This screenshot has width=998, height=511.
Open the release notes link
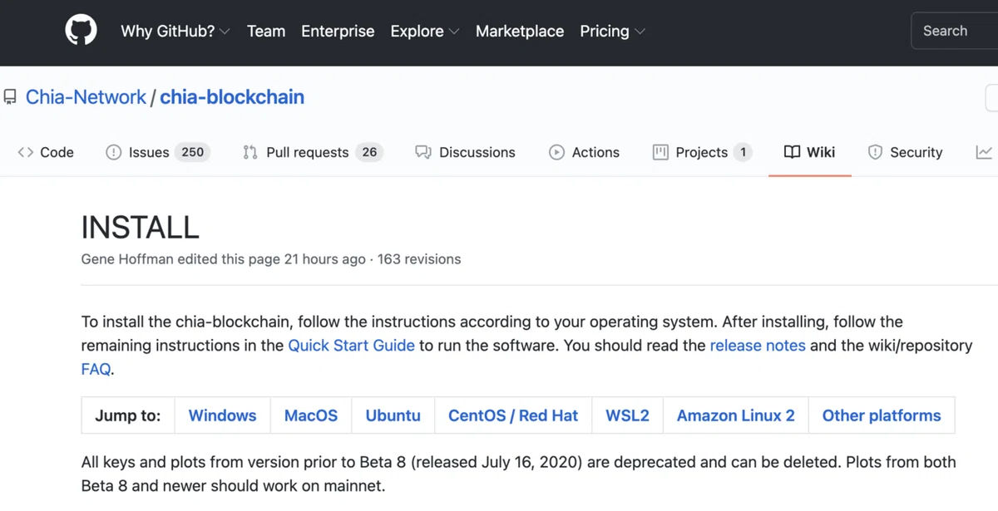click(x=758, y=346)
